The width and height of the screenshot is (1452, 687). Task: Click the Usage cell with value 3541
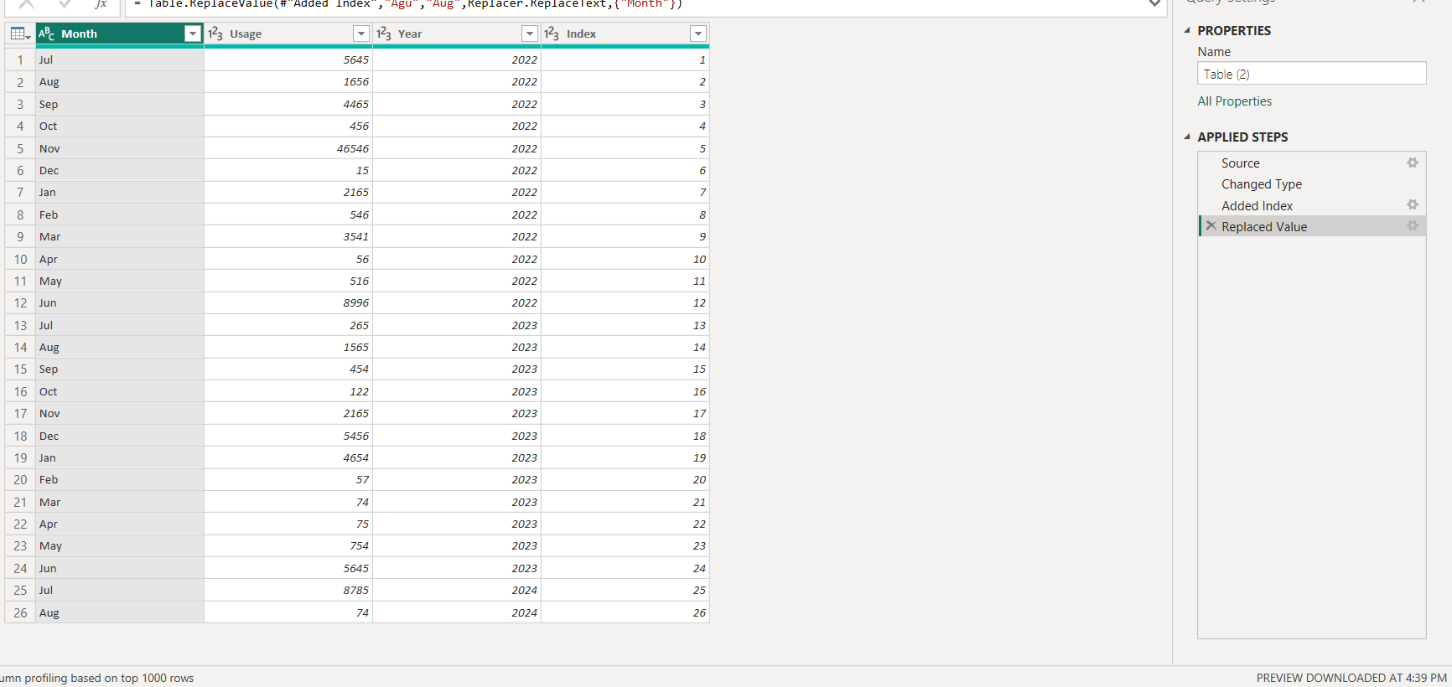click(288, 236)
